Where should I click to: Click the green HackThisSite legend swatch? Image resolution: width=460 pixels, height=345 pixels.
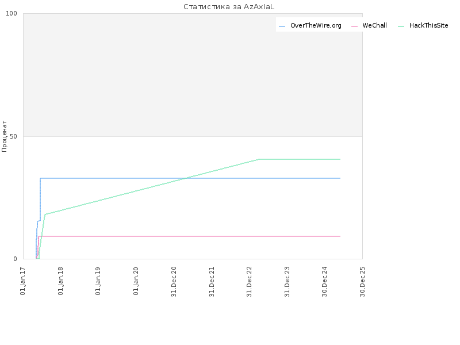(x=401, y=26)
